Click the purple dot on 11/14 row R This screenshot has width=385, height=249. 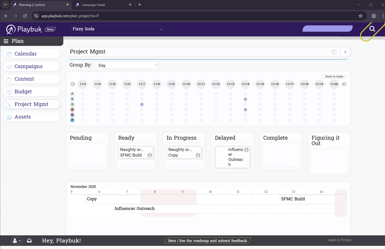pos(245,99)
